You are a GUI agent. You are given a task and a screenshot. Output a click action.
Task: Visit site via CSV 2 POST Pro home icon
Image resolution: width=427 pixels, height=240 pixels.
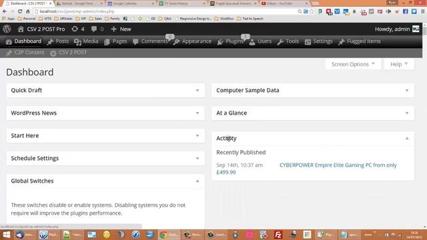coord(21,29)
